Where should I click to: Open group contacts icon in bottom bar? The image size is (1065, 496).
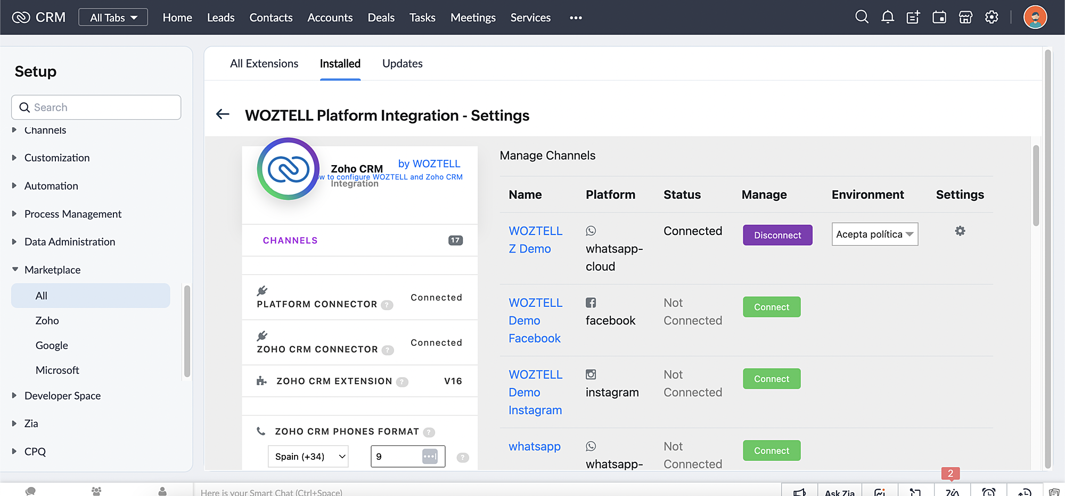coord(96,491)
